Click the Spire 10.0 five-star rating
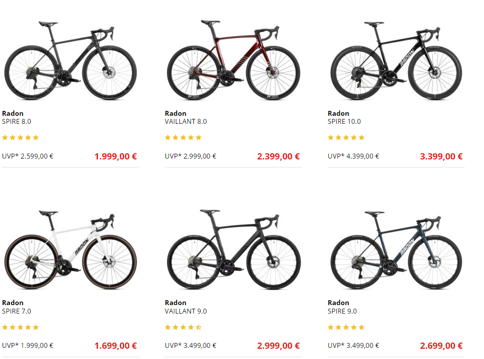Viewport: 484px width, 359px height. 346,138
